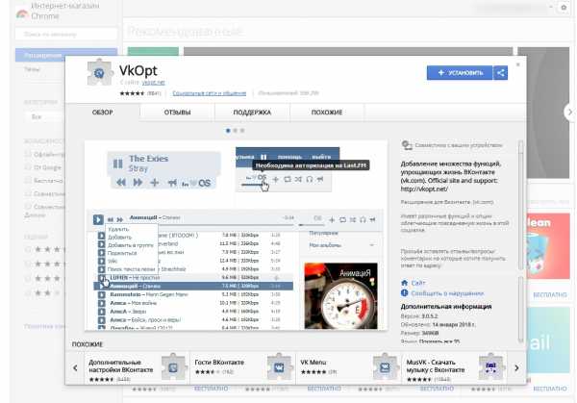
Task: Click the БЕСПЛАТНО label under the red card
Action: click(x=550, y=295)
